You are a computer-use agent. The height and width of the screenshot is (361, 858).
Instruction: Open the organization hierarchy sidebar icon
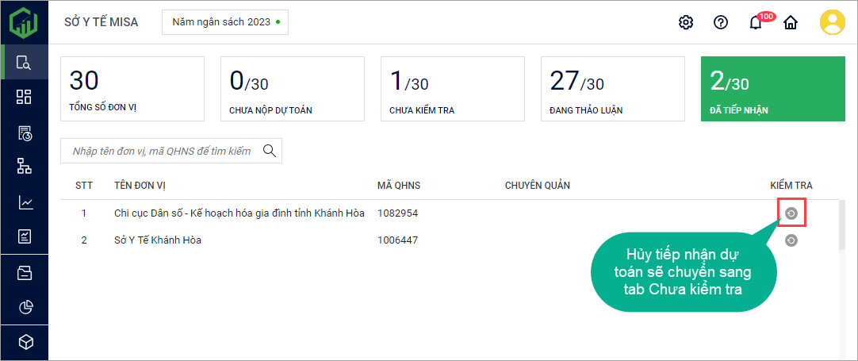[25, 166]
